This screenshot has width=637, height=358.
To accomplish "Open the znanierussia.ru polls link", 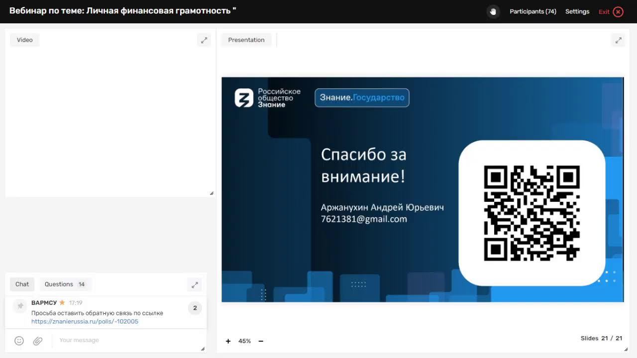I will click(85, 321).
